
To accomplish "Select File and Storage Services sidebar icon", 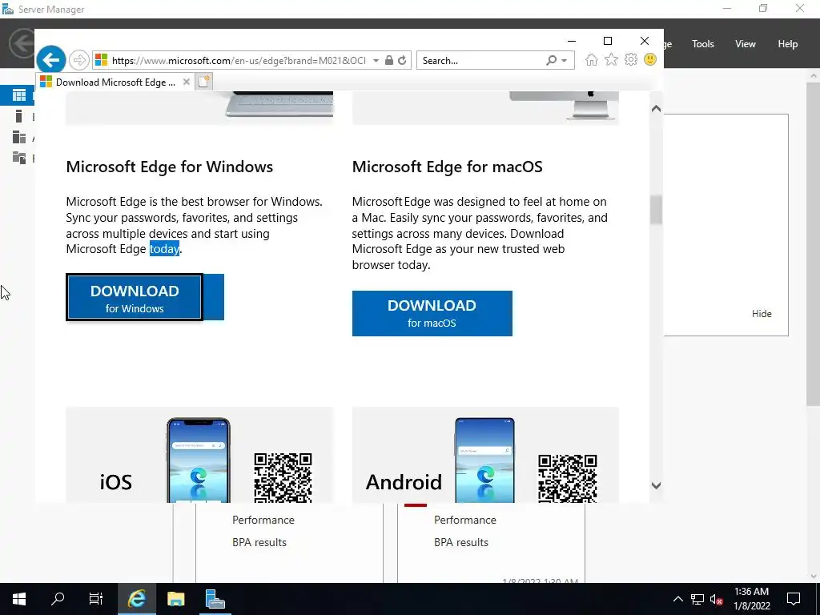I will 19,158.
